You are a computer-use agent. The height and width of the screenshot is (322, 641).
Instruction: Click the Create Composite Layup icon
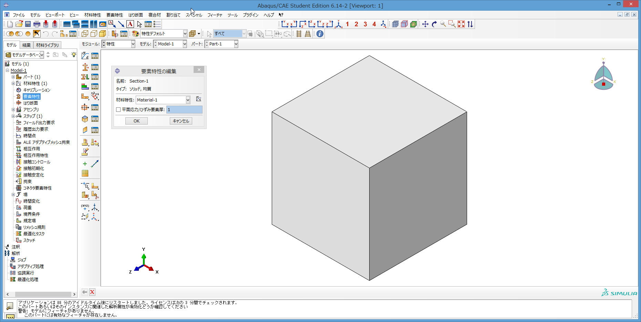[x=85, y=86]
